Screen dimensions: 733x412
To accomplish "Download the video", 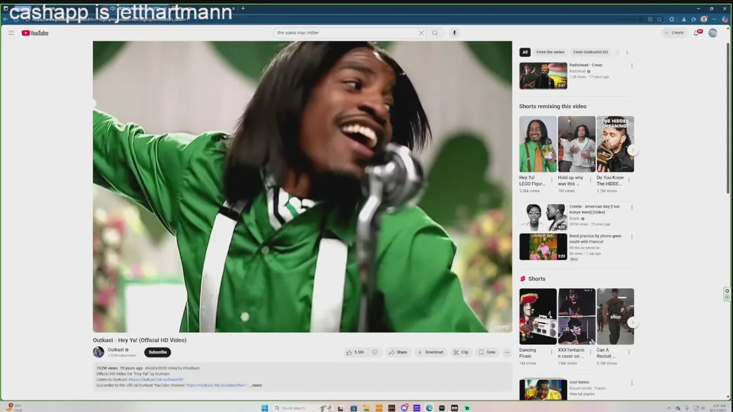I will [430, 352].
